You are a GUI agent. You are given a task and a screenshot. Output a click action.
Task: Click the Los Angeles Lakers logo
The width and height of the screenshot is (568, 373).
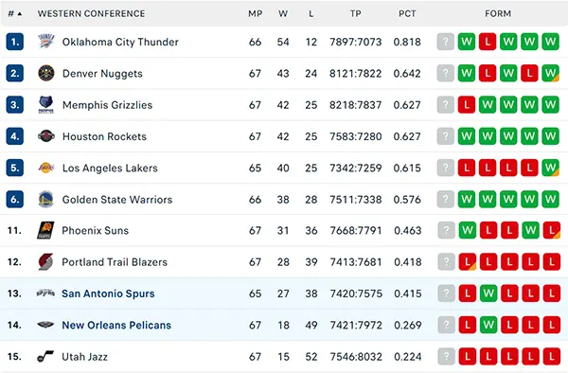coord(46,168)
